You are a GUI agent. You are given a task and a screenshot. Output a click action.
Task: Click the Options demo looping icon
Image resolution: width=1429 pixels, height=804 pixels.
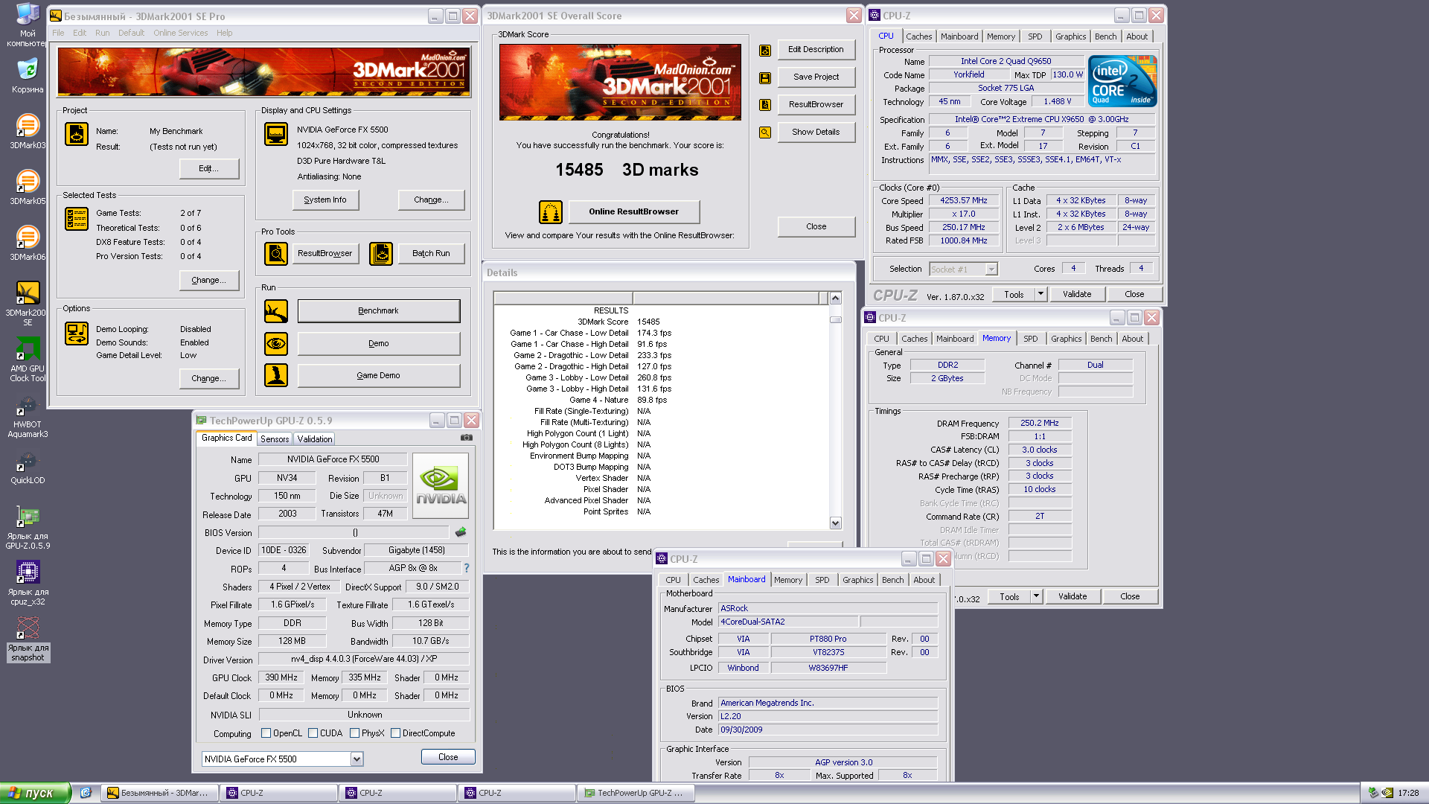click(x=77, y=334)
